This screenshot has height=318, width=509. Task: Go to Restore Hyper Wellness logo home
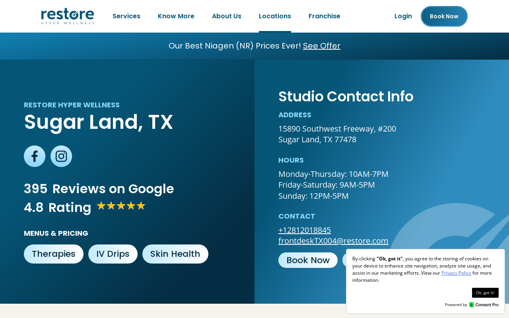[68, 16]
